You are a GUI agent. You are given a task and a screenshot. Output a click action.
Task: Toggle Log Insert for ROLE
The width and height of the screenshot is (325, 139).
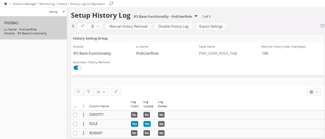pyautogui.click(x=135, y=124)
